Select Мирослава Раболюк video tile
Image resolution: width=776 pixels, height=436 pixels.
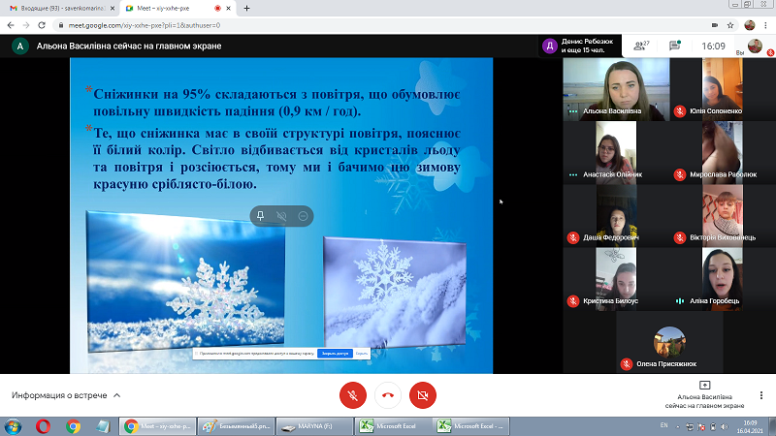[x=723, y=152]
